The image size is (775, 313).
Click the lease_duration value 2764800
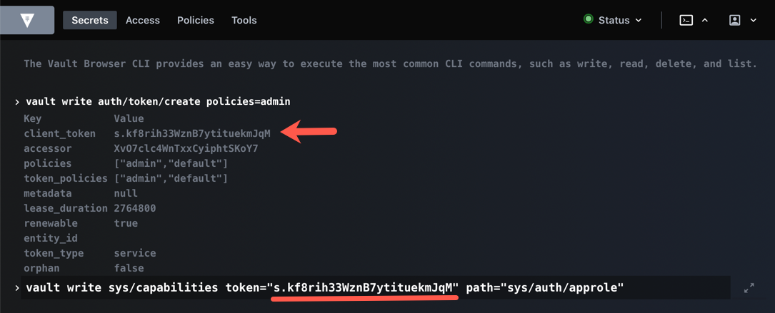tap(135, 208)
